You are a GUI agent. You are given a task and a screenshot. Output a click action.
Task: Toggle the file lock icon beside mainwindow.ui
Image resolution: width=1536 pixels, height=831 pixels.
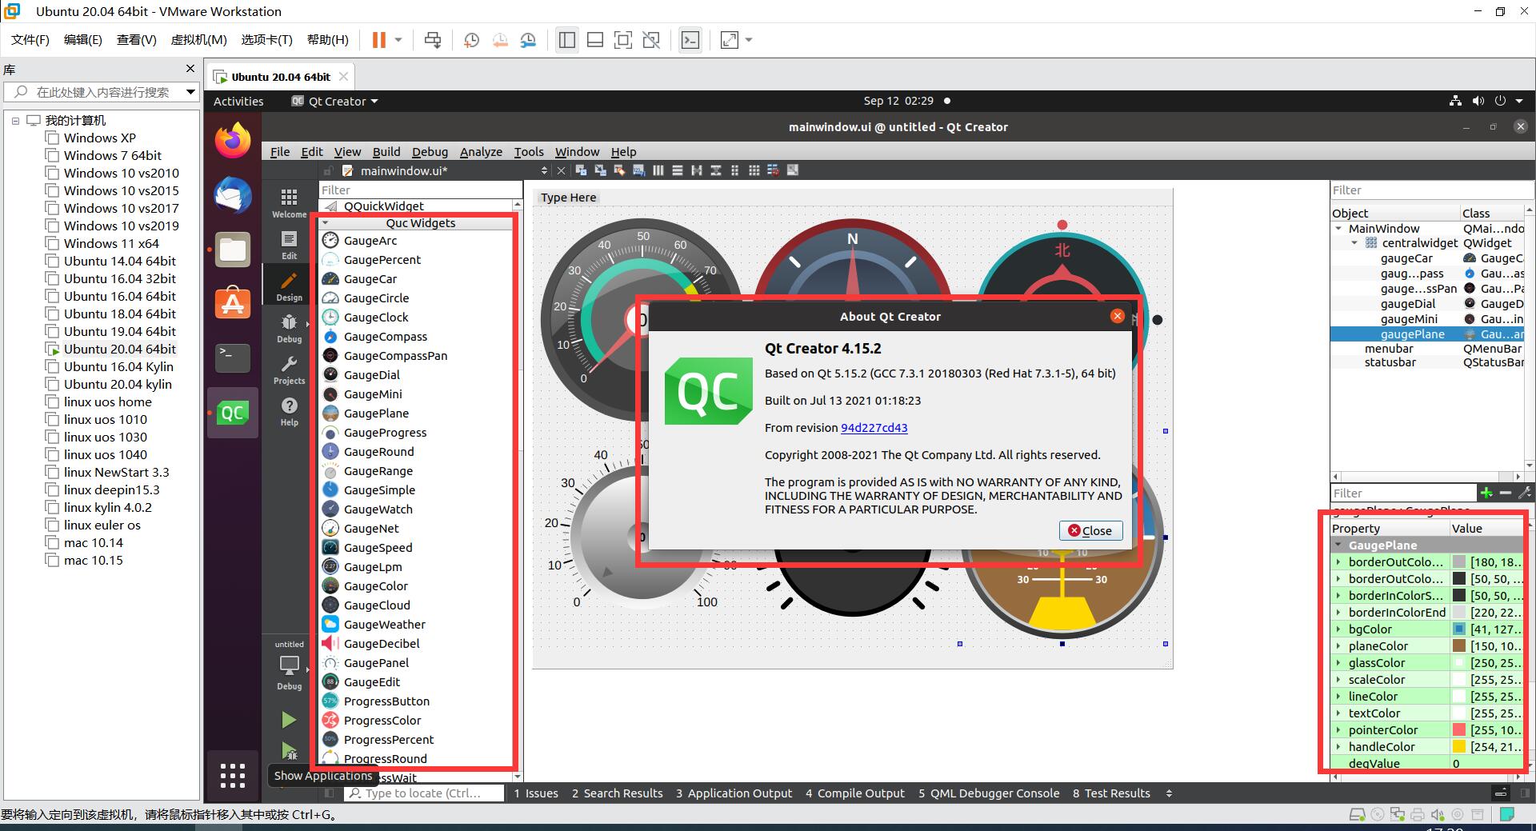click(328, 170)
